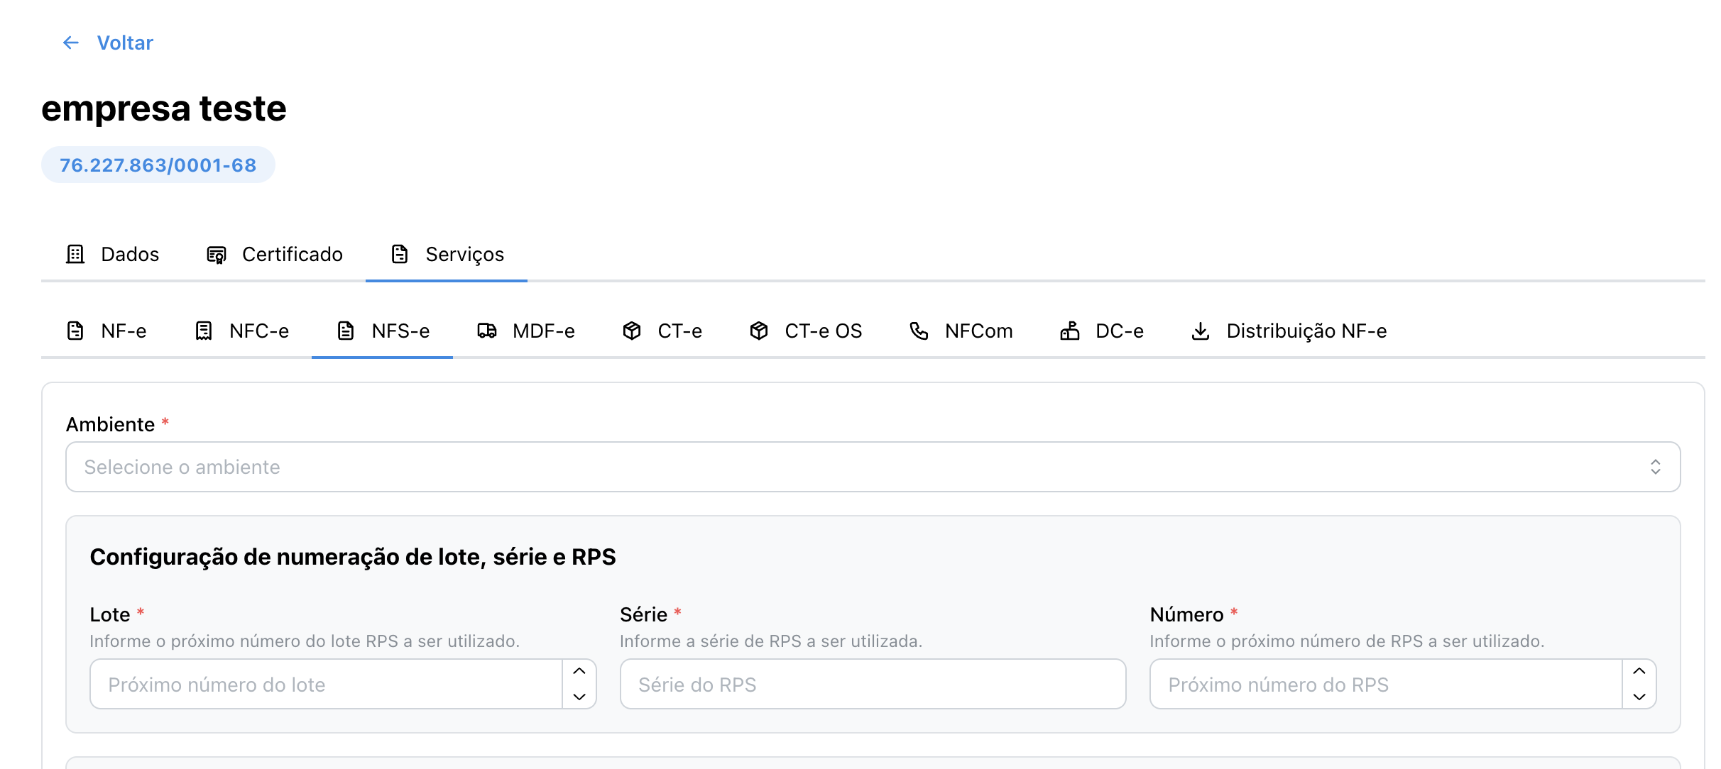Increment the Número RPS stepper
Viewport: 1721px width, 769px height.
[1639, 671]
